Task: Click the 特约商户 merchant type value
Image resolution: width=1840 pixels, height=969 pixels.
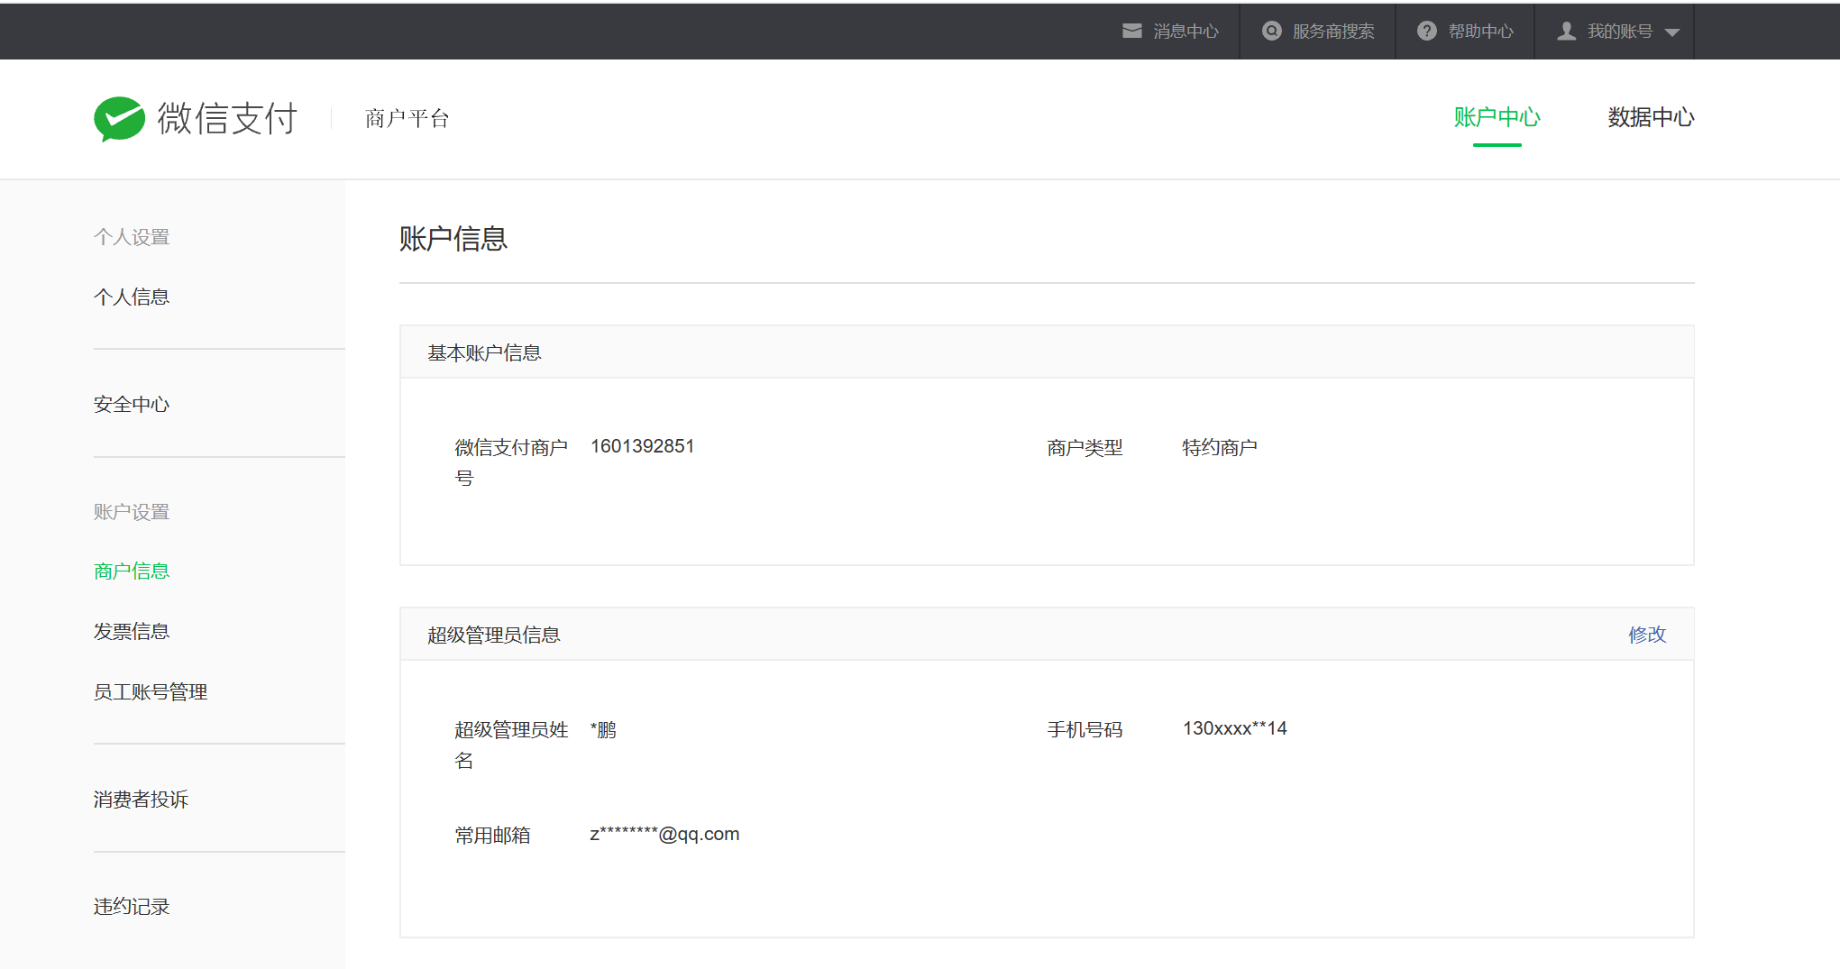Action: pos(1219,447)
